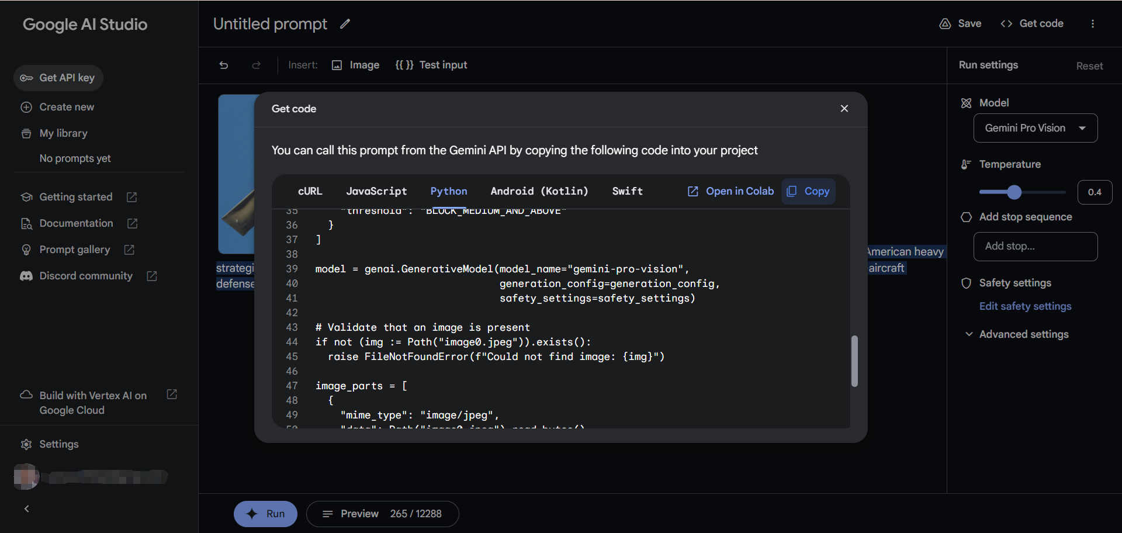Click the Vertex AI external link icon
The height and width of the screenshot is (533, 1122).
tap(172, 394)
